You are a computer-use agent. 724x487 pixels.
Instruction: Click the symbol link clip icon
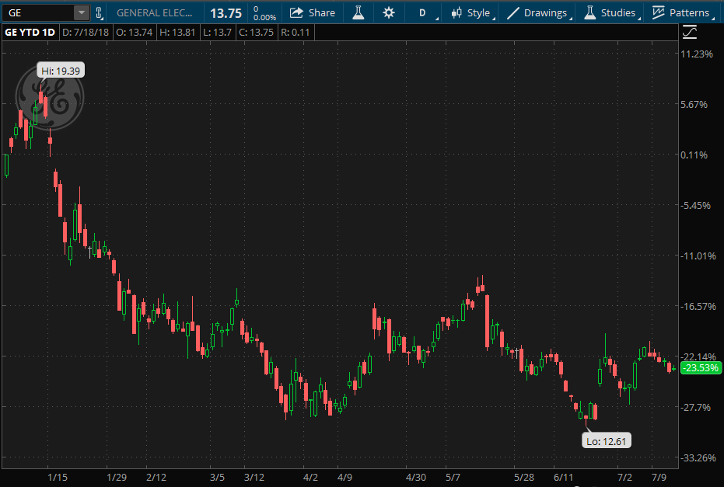click(x=99, y=12)
